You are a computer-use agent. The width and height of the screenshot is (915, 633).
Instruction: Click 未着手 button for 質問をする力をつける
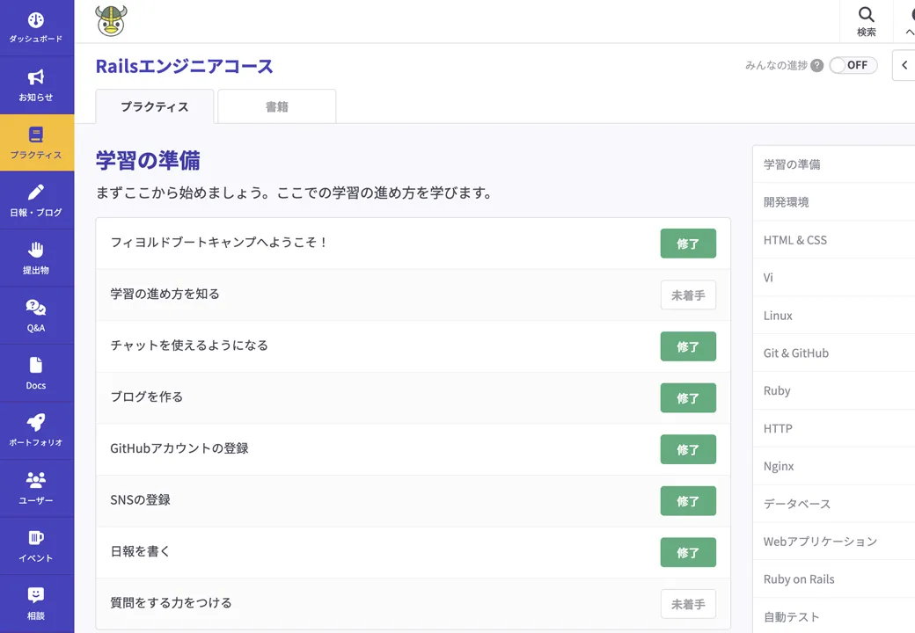click(x=688, y=604)
